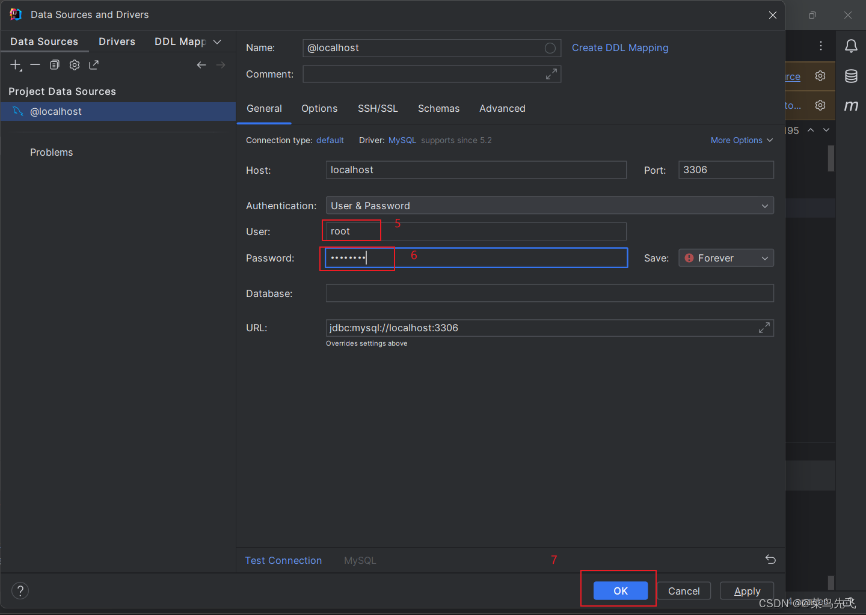
Task: Open the vertical three-dot menu in IDE
Action: [821, 46]
